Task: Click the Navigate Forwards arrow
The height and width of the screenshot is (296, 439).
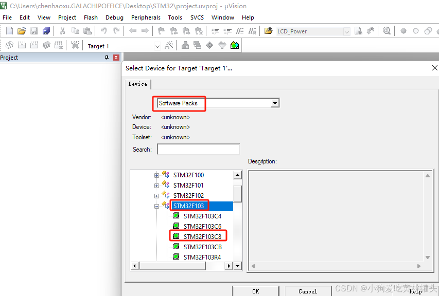Action: click(x=145, y=31)
